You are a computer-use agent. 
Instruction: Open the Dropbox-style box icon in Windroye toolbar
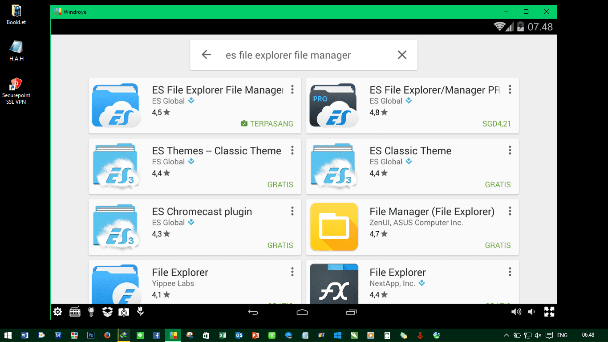tap(107, 312)
